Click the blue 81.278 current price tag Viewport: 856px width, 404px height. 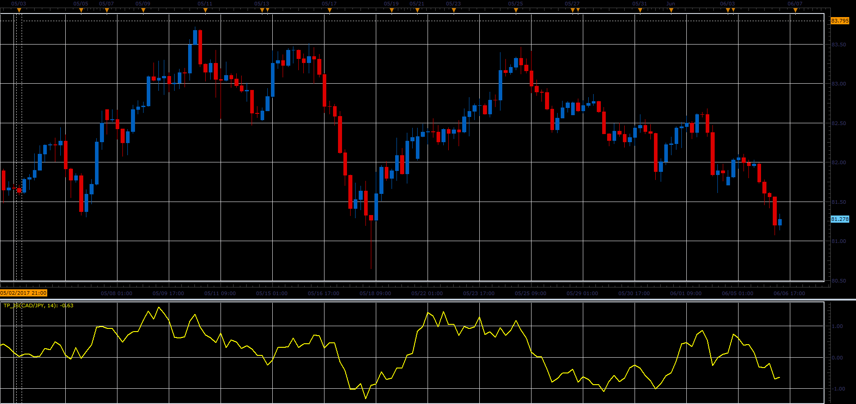(840, 219)
